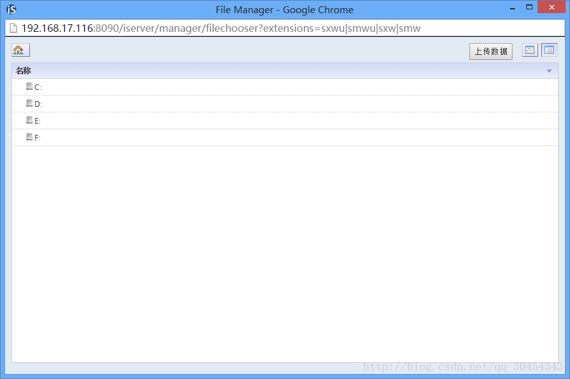Go to the home directory icon

click(x=21, y=50)
